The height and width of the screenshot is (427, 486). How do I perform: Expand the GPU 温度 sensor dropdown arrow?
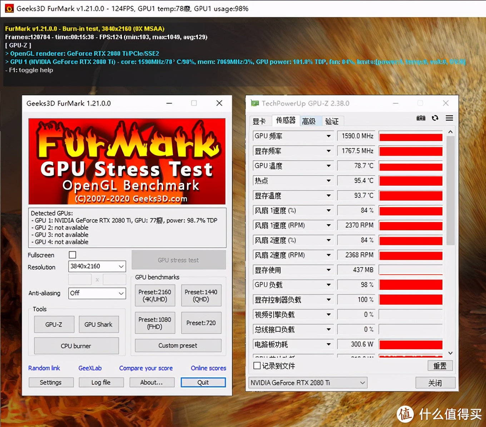point(328,166)
